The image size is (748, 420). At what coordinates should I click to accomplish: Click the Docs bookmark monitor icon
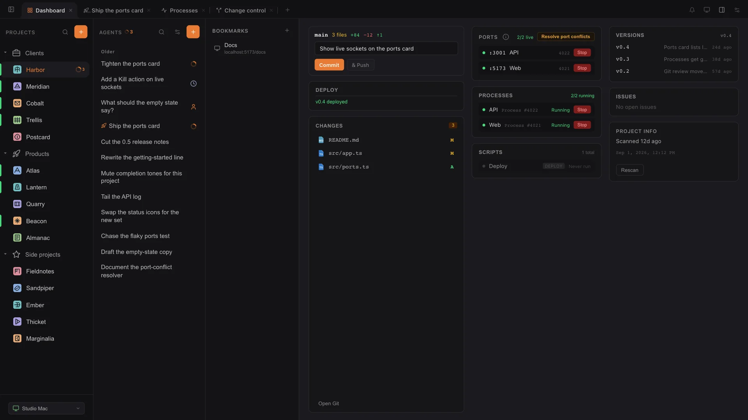(217, 48)
